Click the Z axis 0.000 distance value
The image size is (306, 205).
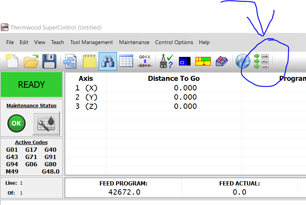[185, 106]
